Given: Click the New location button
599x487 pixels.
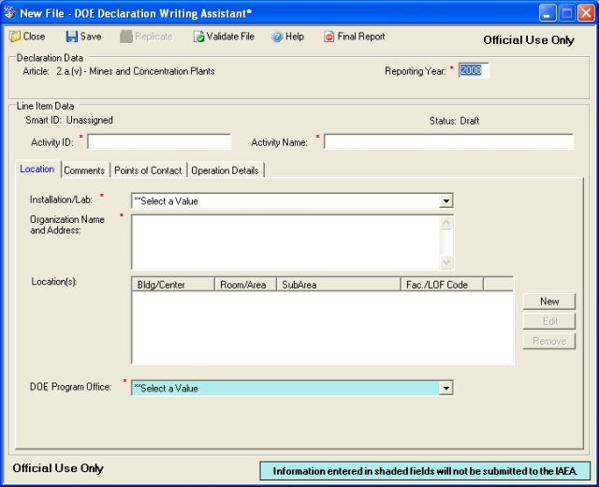Looking at the screenshot, I should [549, 301].
